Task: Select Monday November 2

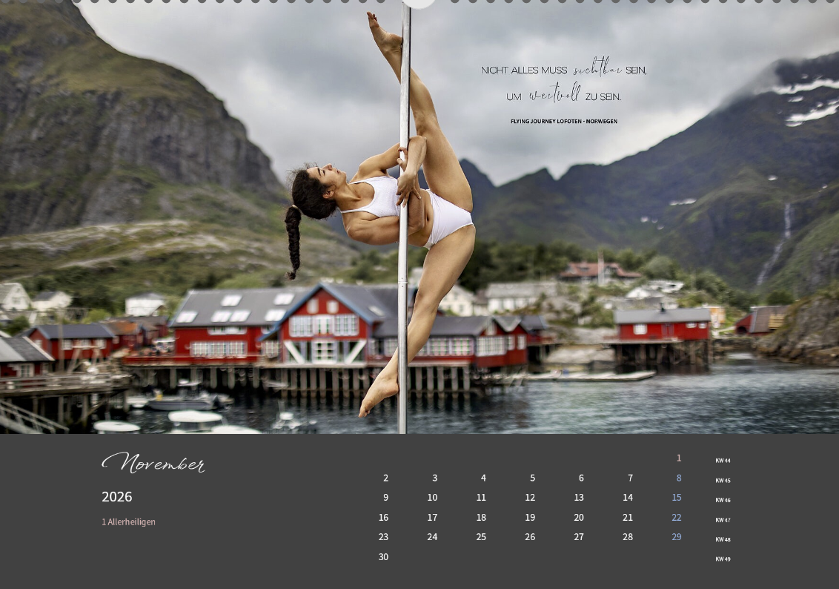Action: coord(385,478)
